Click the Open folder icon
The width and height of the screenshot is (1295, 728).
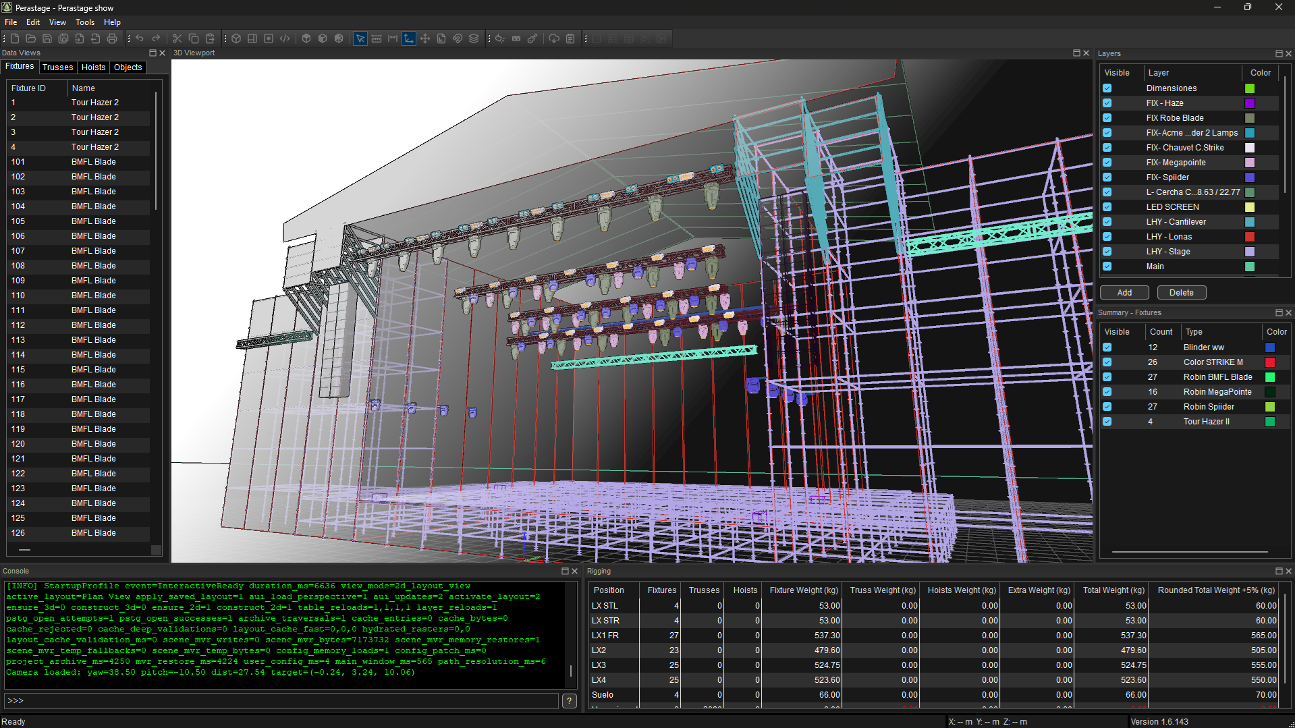31,38
